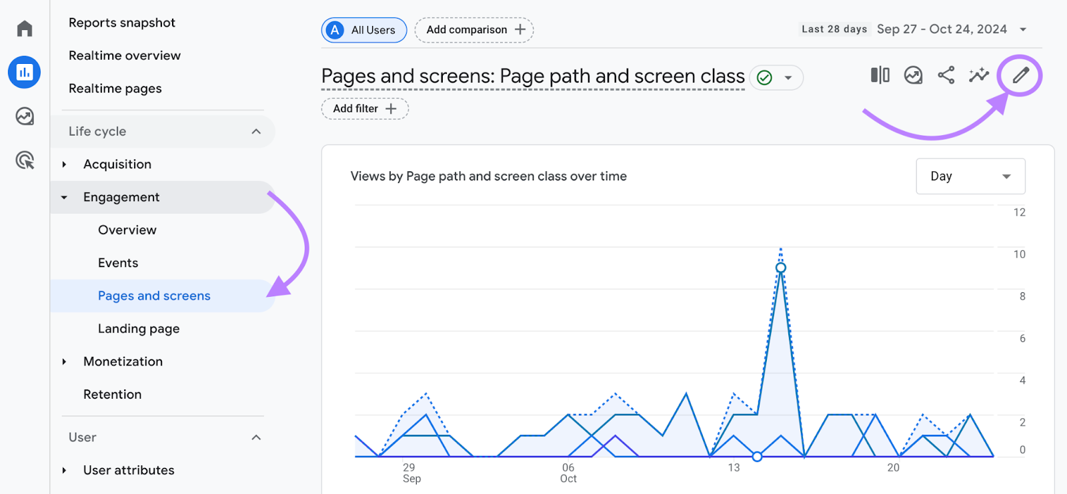Click the Add comparison button
The width and height of the screenshot is (1067, 494).
[x=474, y=30]
